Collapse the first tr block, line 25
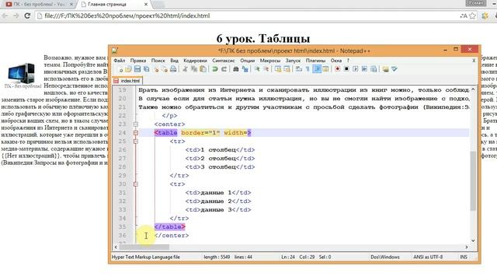The width and height of the screenshot is (497, 280). click(136, 142)
